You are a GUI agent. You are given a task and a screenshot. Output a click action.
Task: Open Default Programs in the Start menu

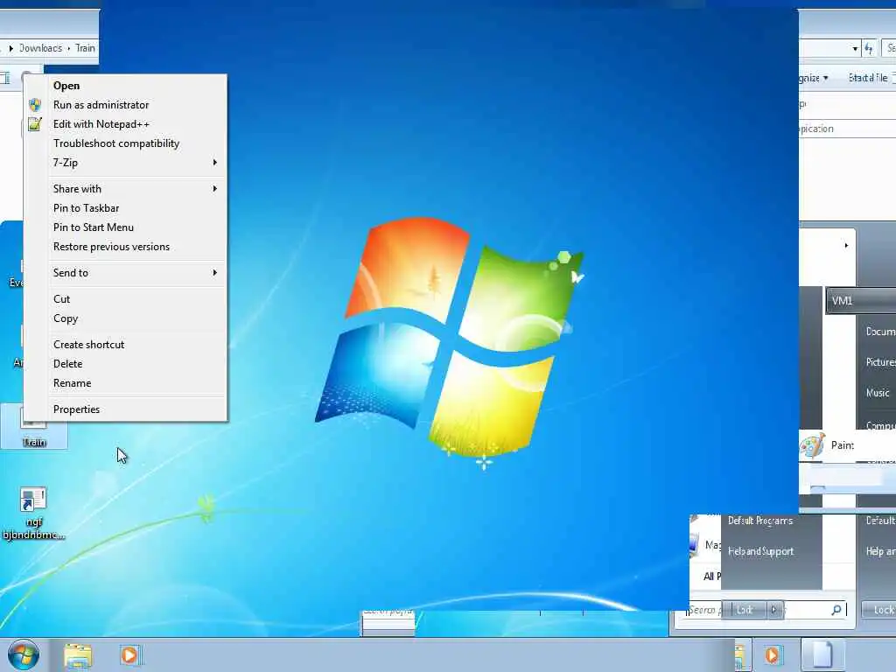pos(760,521)
